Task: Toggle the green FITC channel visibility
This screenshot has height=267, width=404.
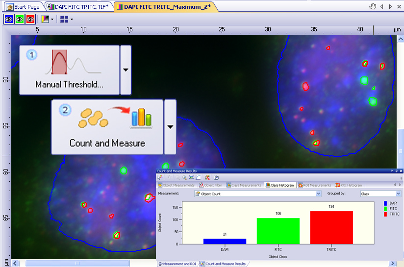Action: [x=20, y=20]
